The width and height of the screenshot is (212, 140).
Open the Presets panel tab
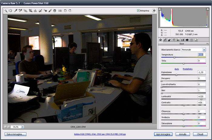[x=191, y=40]
